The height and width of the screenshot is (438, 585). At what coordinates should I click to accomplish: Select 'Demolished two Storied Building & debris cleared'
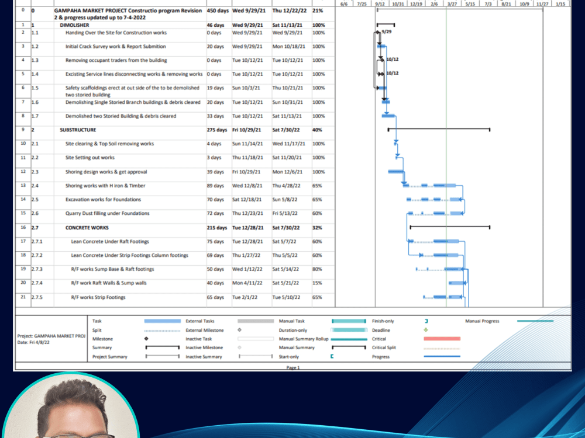121,116
